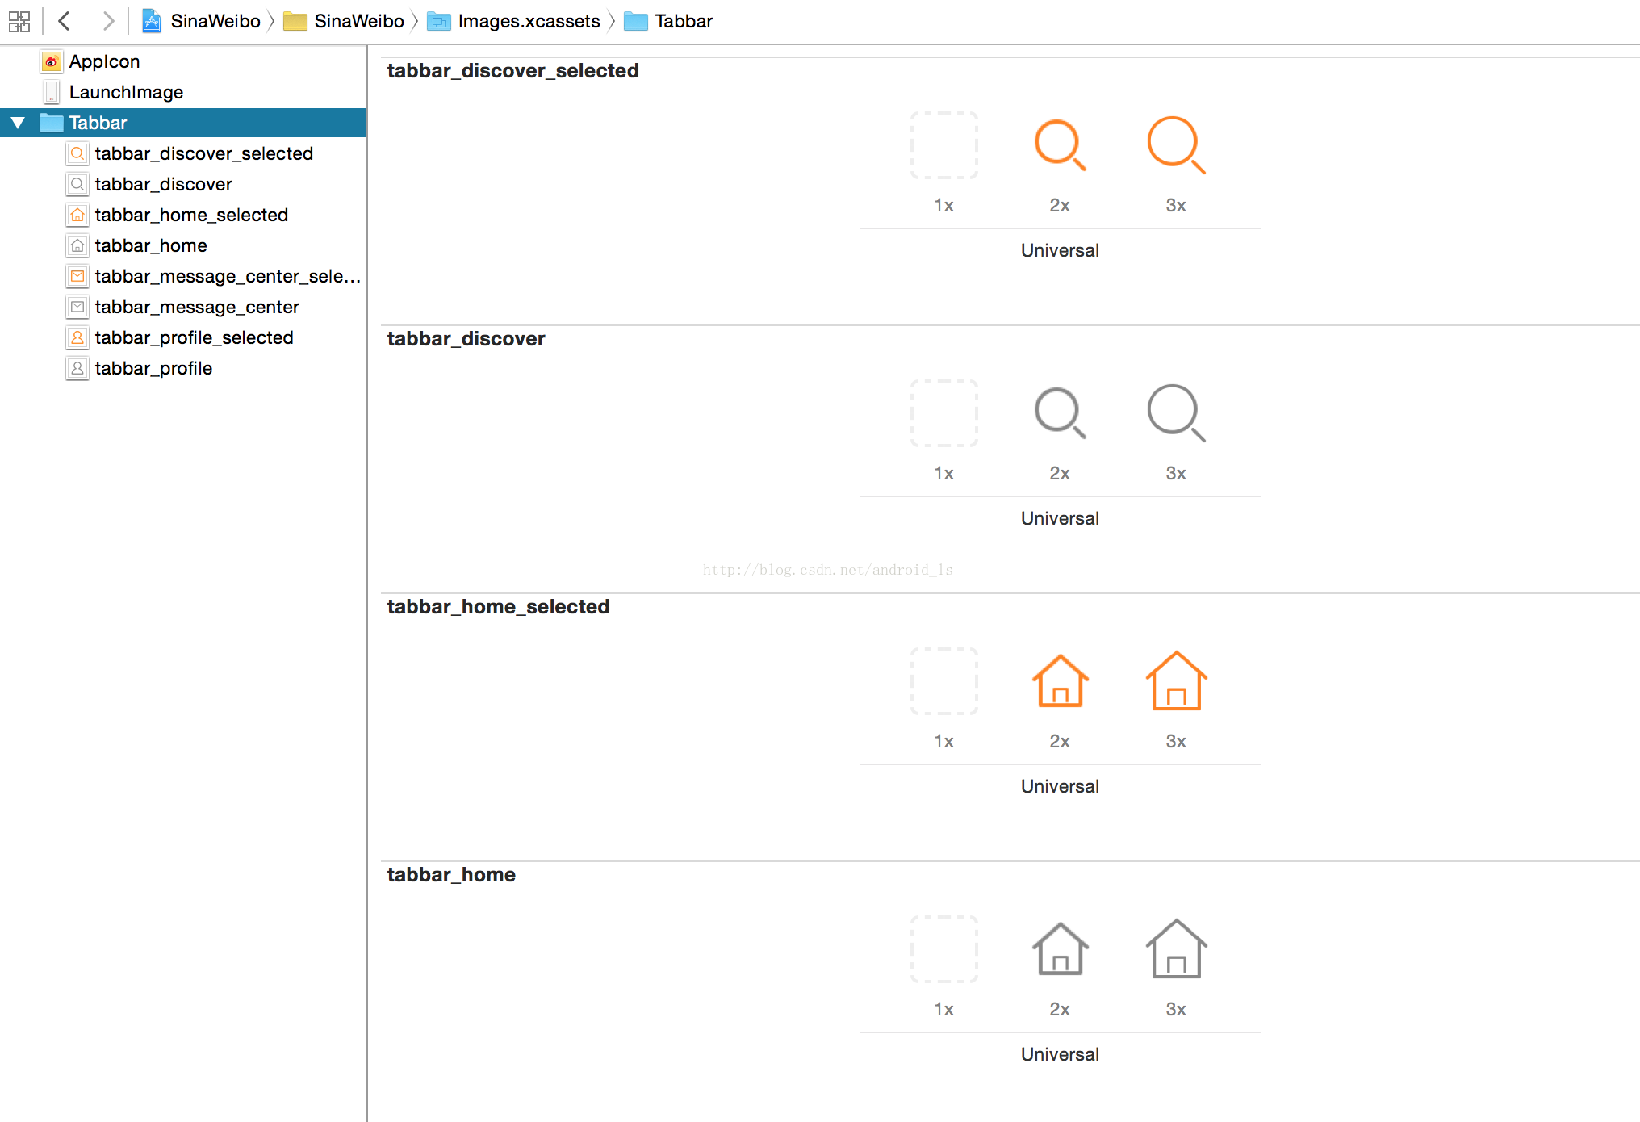This screenshot has height=1122, width=1640.
Task: Select the empty 1x slot of tabbar_discover_selected
Action: tap(944, 145)
